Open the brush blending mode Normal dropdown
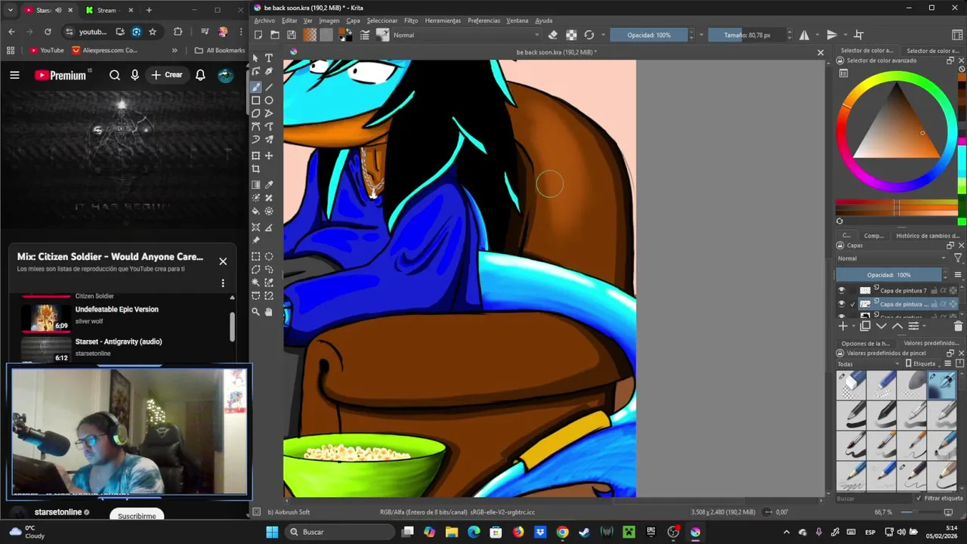The image size is (967, 544). [466, 35]
